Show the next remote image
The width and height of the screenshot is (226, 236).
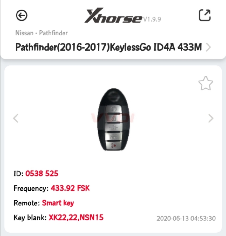tap(211, 118)
